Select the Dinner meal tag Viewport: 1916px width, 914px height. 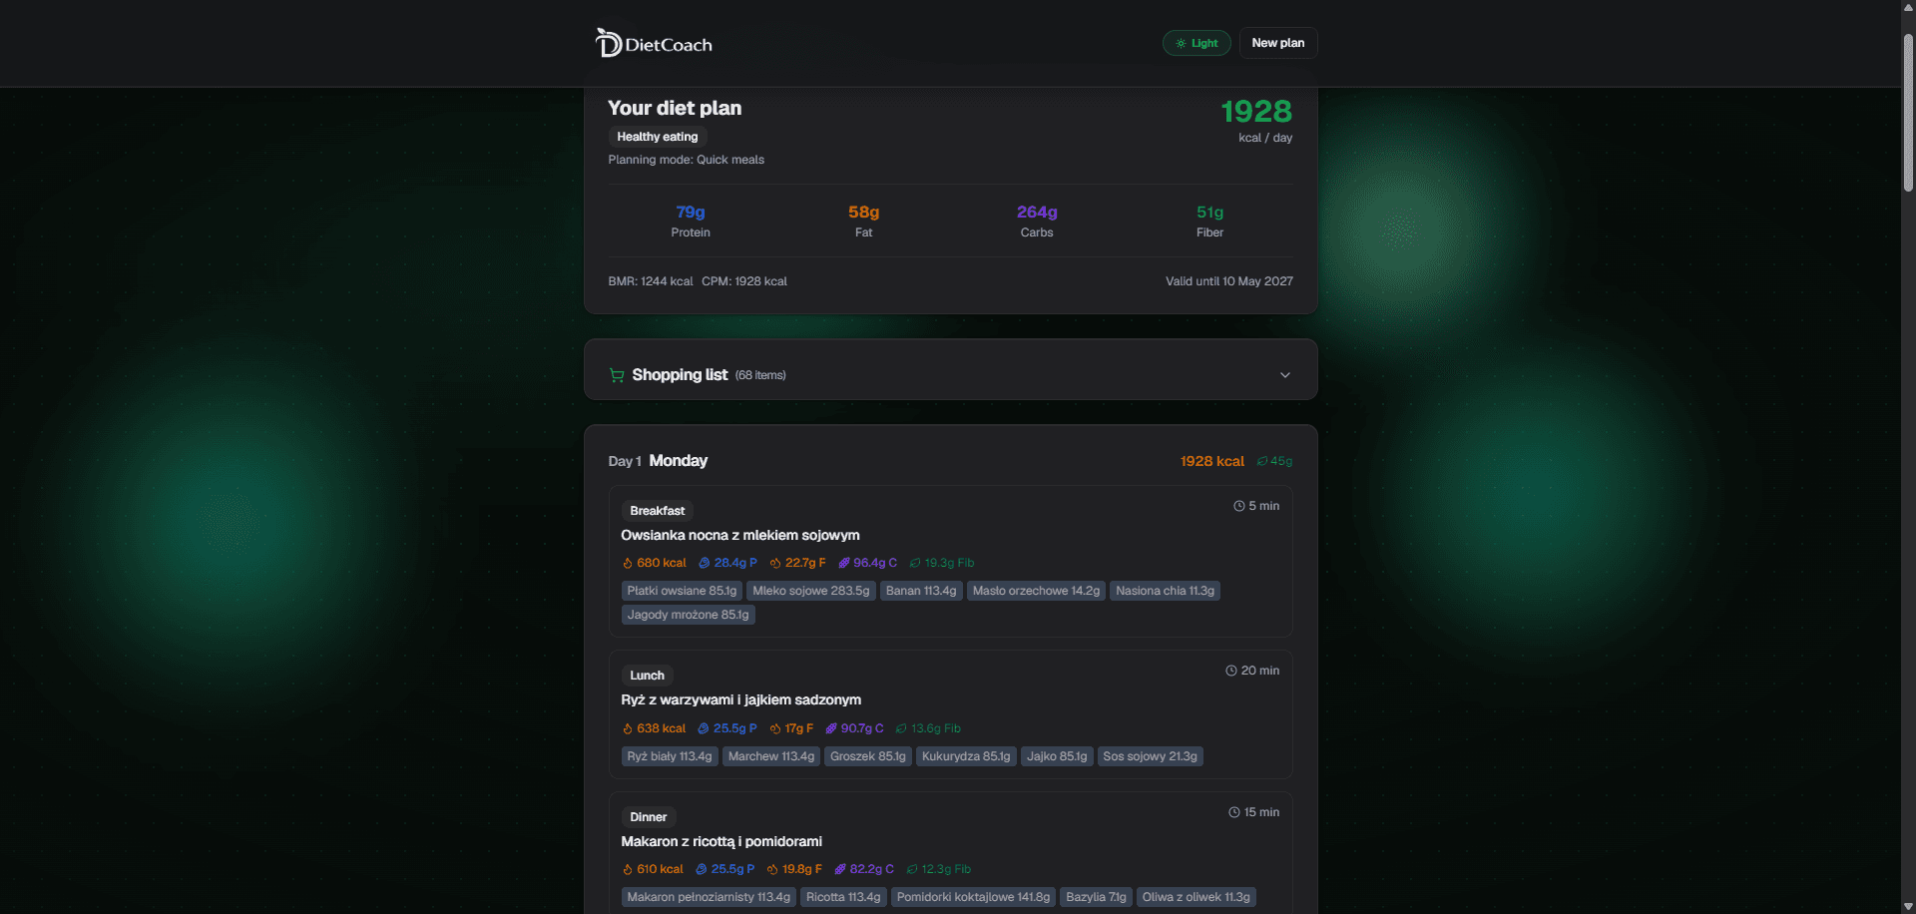click(649, 817)
